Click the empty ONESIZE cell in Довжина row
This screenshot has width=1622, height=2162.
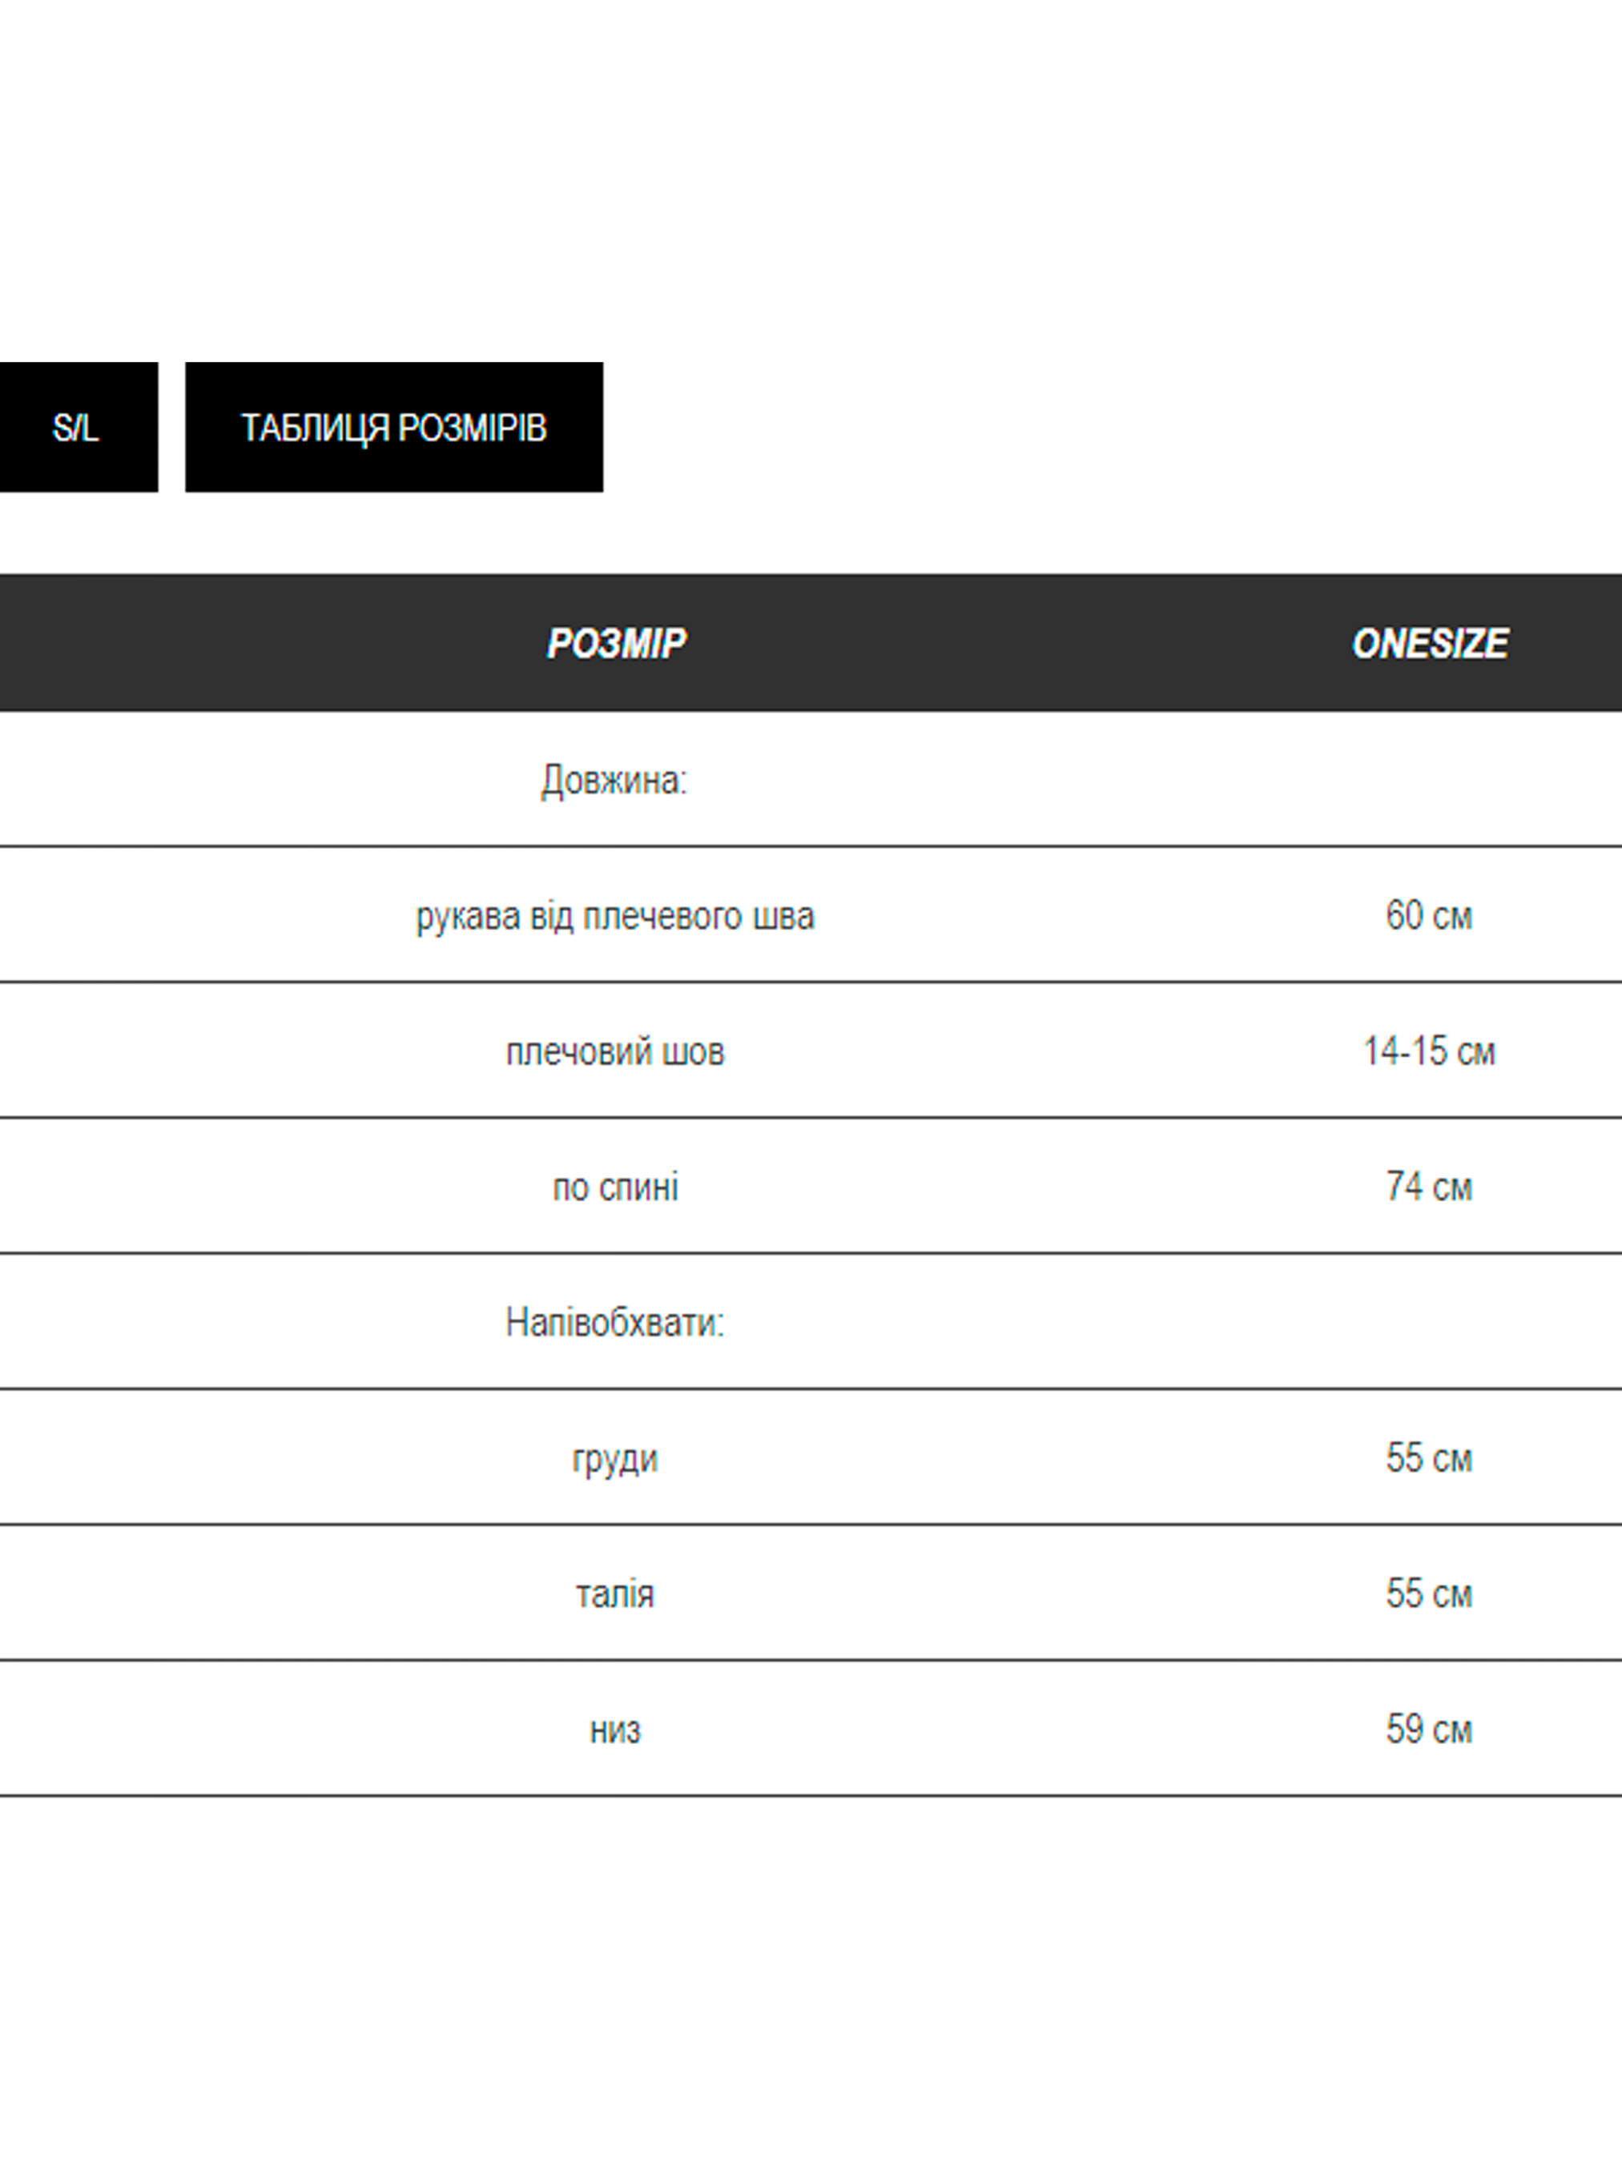1428,780
